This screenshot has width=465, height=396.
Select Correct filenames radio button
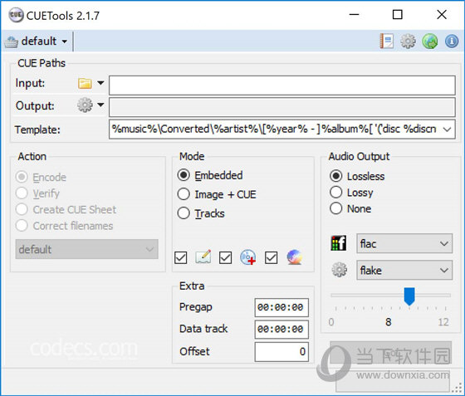click(x=22, y=226)
